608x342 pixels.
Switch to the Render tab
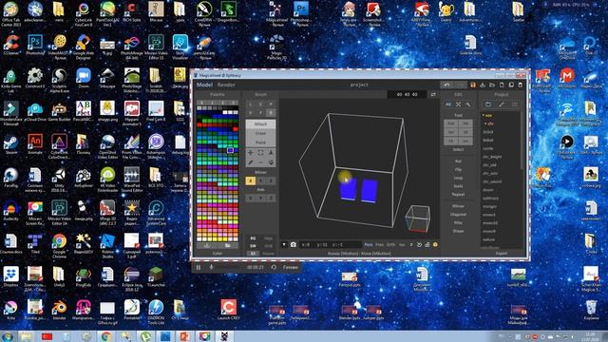coord(226,85)
